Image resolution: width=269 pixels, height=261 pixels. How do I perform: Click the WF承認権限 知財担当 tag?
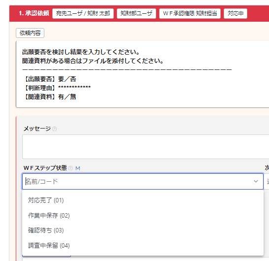coord(190,13)
